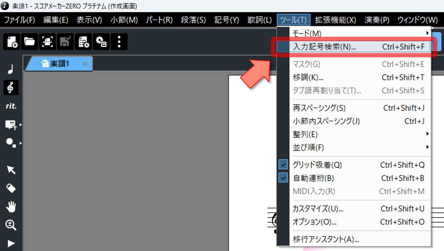444x251 pixels.
Task: Choose オプション(O)... from the Tools menu
Action: [314, 222]
